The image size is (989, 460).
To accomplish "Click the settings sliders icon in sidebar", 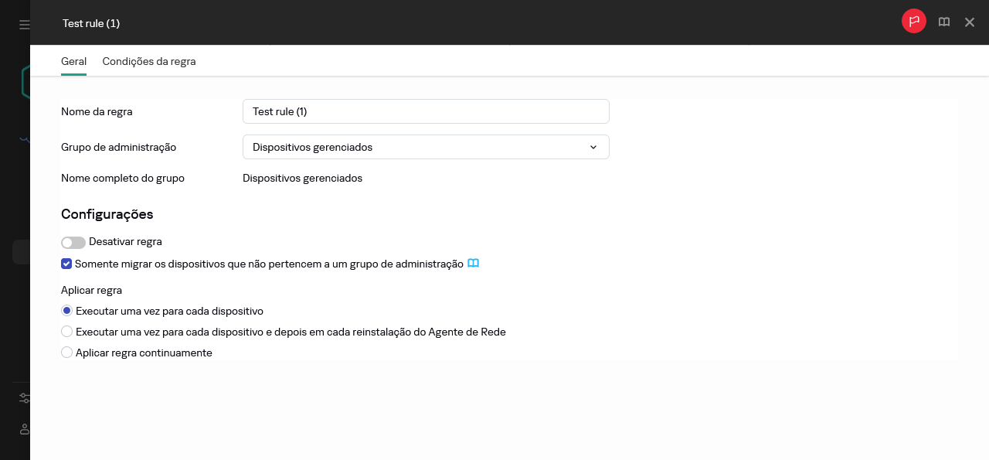I will [24, 398].
